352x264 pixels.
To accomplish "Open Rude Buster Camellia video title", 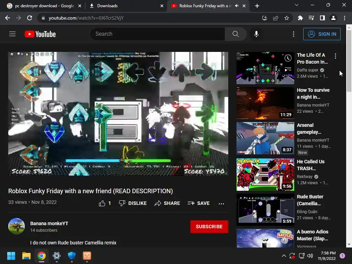I will click(x=310, y=200).
